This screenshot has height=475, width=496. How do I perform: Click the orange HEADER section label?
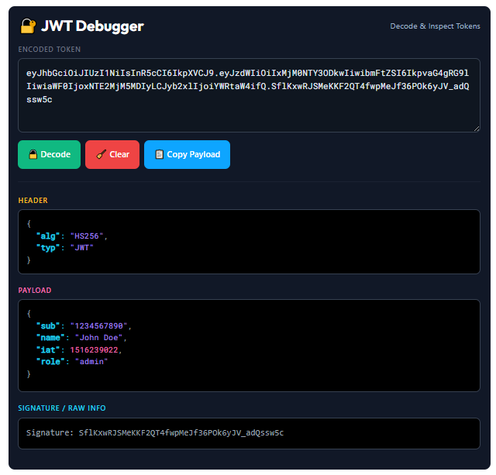click(33, 201)
